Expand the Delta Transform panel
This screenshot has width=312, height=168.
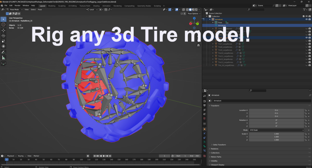tap(219, 145)
